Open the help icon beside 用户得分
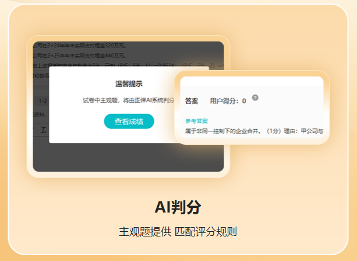The width and height of the screenshot is (357, 261). (255, 98)
